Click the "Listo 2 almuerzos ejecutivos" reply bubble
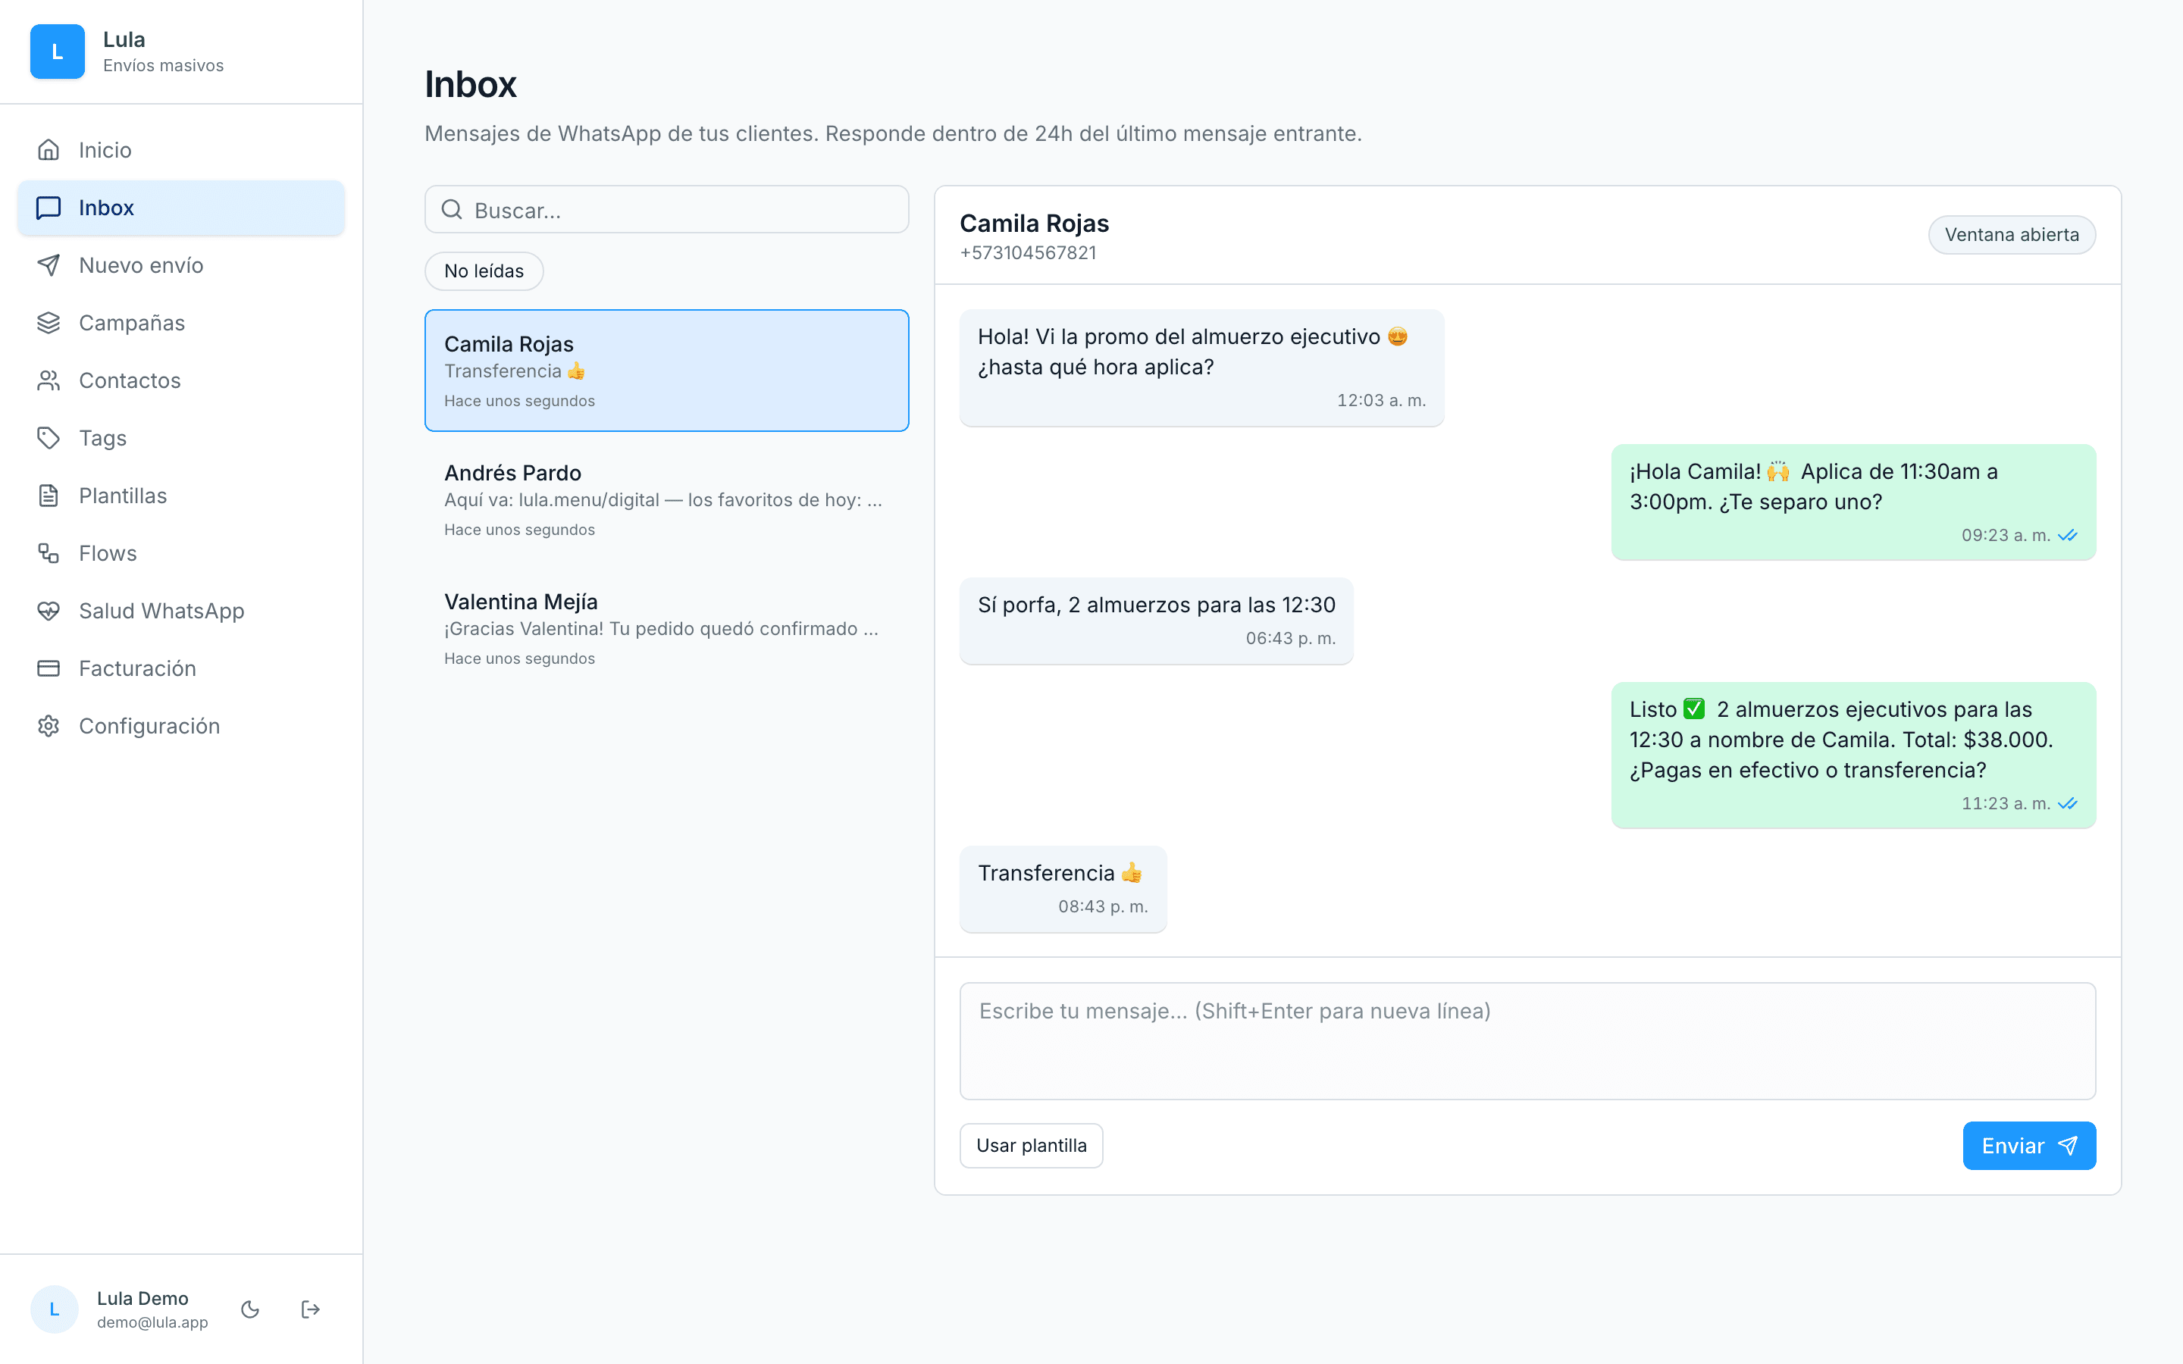This screenshot has width=2183, height=1364. 1854,755
